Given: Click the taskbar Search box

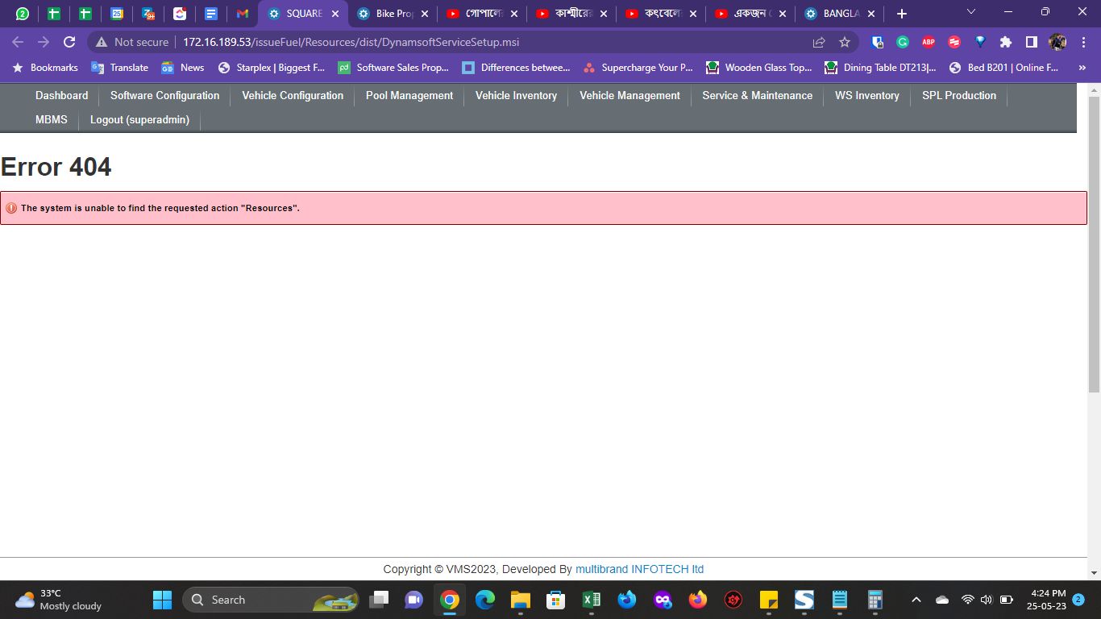Looking at the screenshot, I should coord(271,600).
